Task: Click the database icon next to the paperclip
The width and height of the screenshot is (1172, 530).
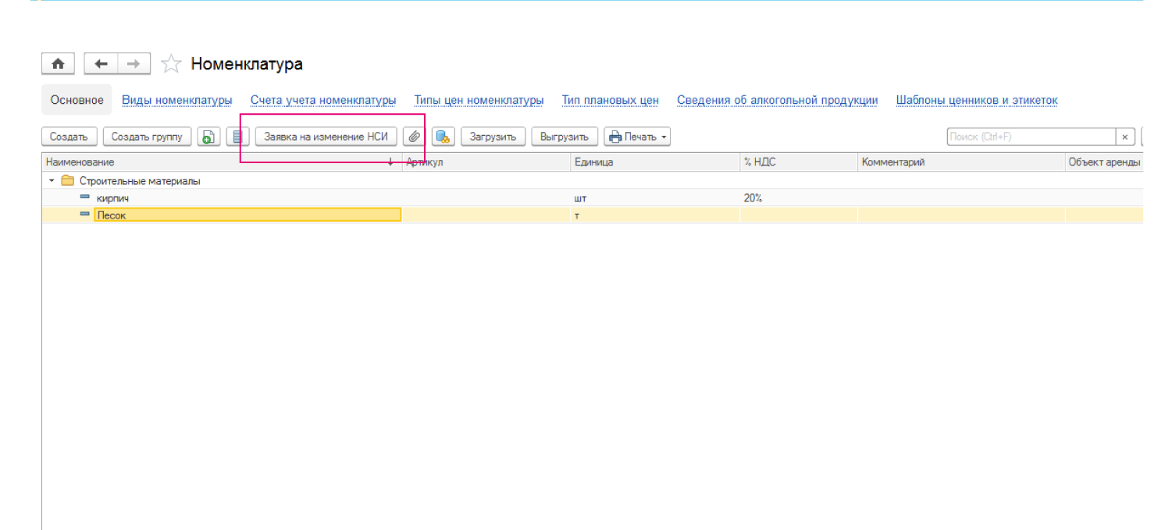Action: pyautogui.click(x=443, y=137)
